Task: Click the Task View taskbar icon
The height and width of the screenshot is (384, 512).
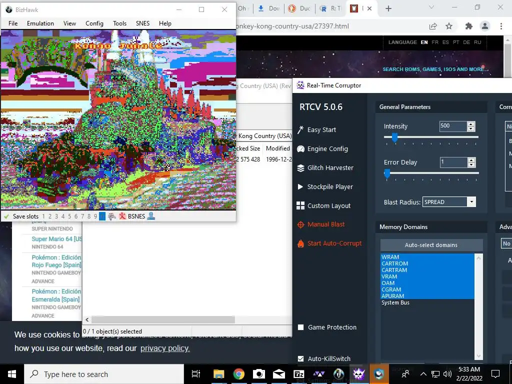Action: (x=195, y=374)
